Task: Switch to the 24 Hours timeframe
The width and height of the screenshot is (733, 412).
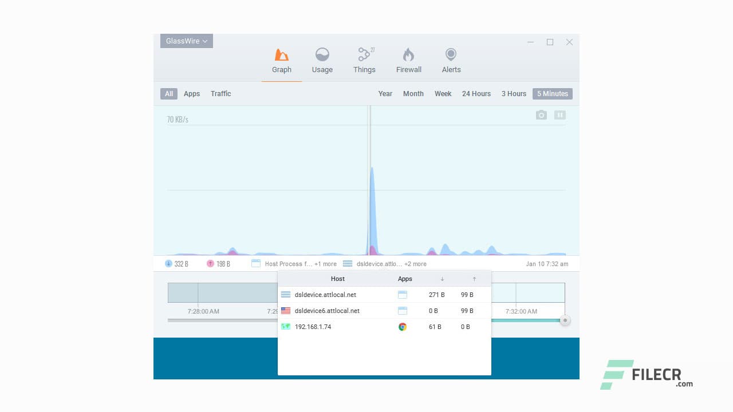Action: coord(476,93)
